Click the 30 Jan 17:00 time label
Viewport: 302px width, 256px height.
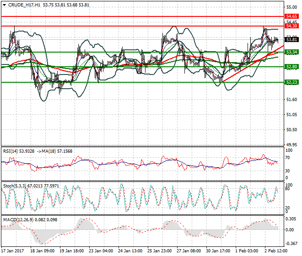pos(218,251)
